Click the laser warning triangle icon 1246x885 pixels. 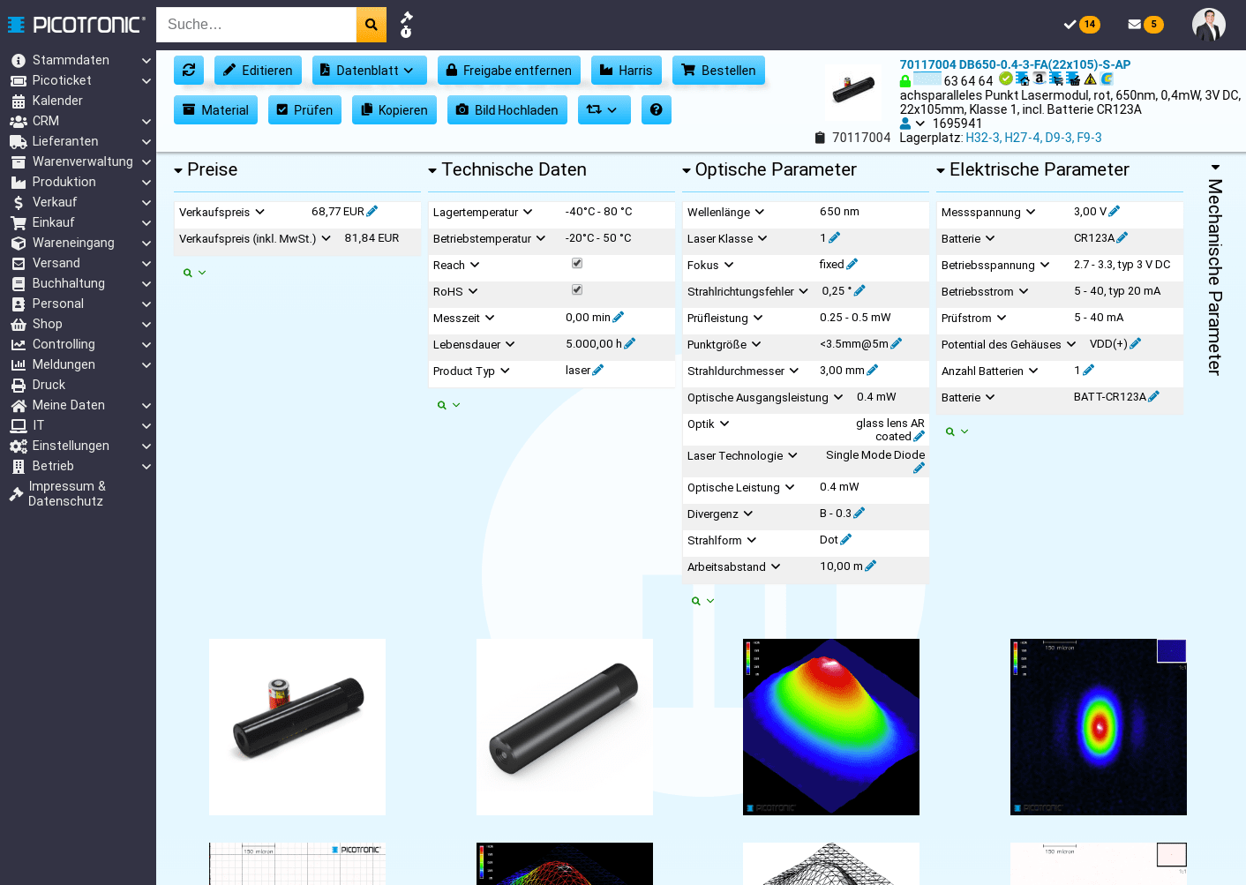(1091, 79)
